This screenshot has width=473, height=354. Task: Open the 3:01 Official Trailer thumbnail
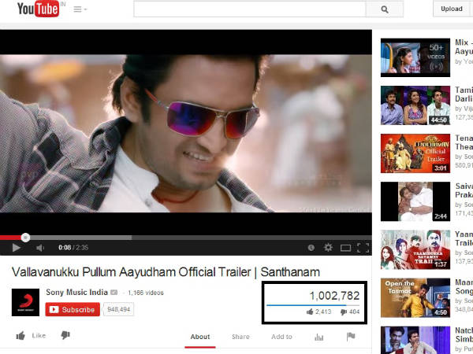pyautogui.click(x=415, y=153)
